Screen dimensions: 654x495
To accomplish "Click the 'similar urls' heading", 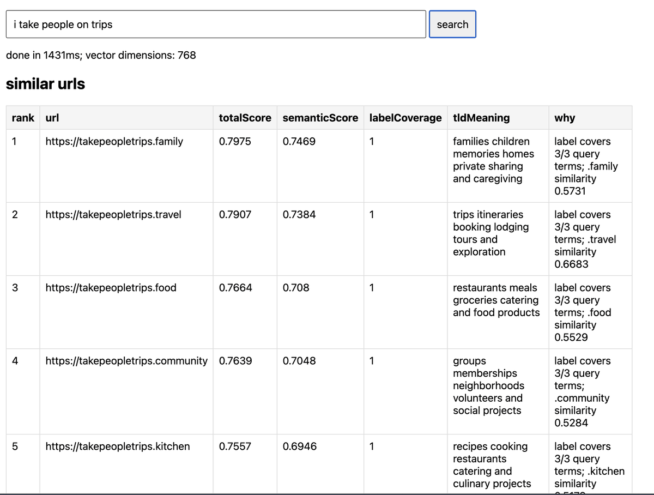I will click(45, 84).
